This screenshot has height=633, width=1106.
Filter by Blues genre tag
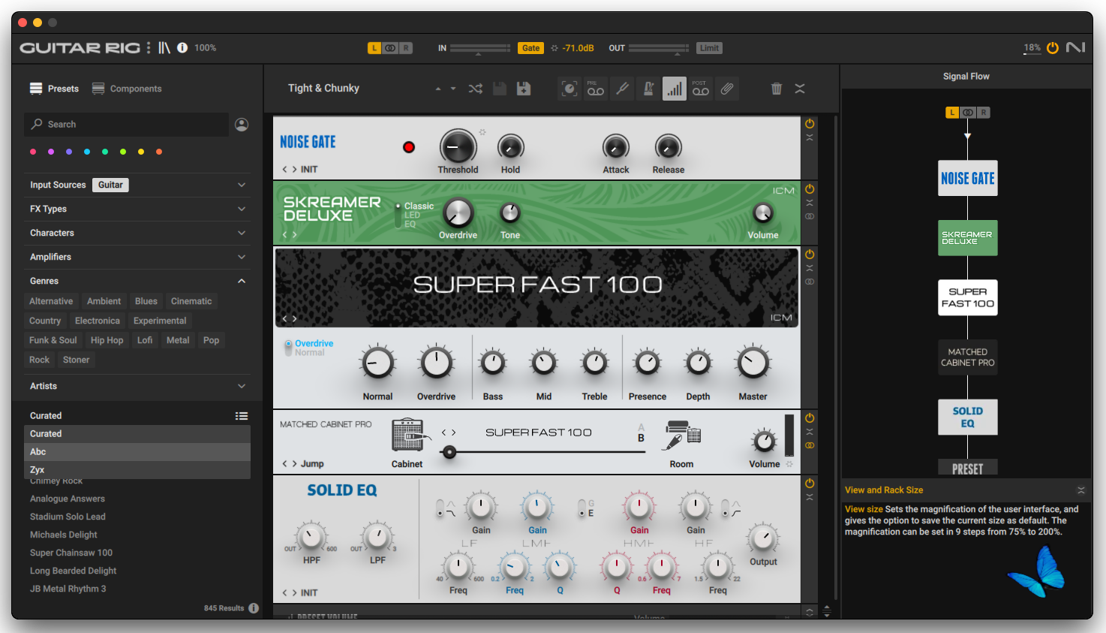(146, 301)
